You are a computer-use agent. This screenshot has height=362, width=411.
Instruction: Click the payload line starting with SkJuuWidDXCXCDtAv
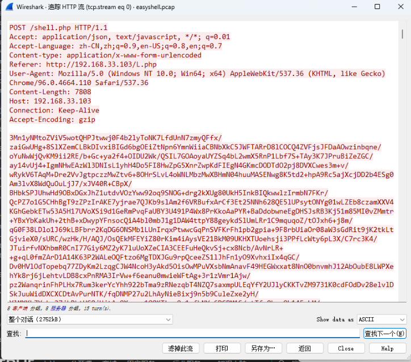pos(134,294)
